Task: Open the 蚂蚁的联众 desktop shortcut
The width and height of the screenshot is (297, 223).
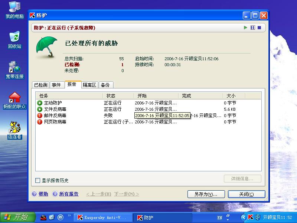Action: pyautogui.click(x=14, y=100)
